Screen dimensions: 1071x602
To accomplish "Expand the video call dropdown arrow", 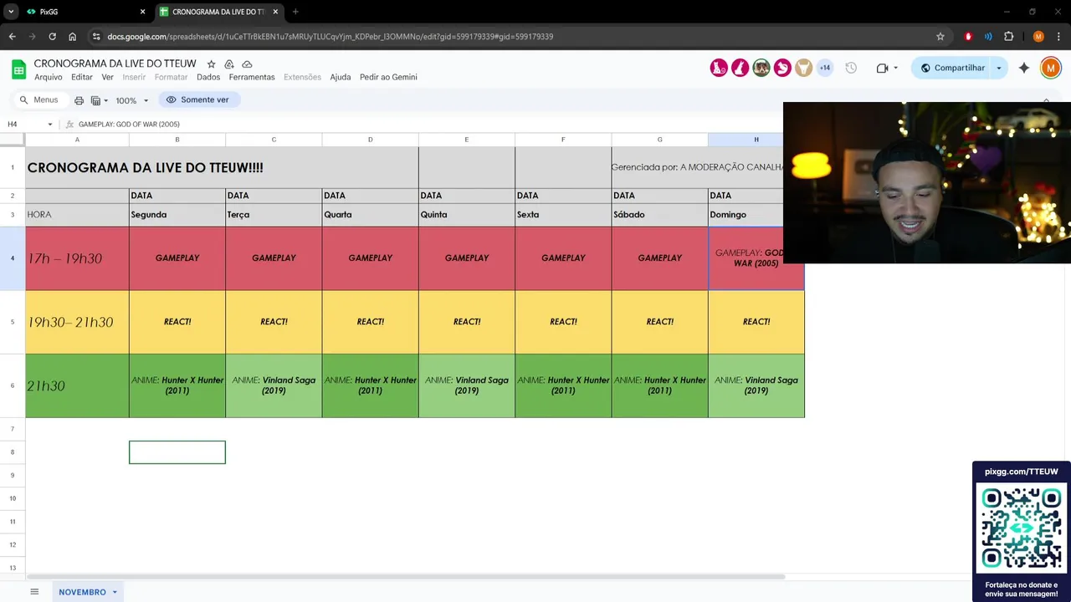I will click(x=896, y=68).
